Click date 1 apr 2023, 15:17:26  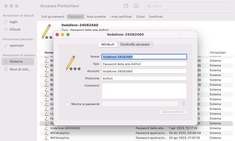coord(183,128)
